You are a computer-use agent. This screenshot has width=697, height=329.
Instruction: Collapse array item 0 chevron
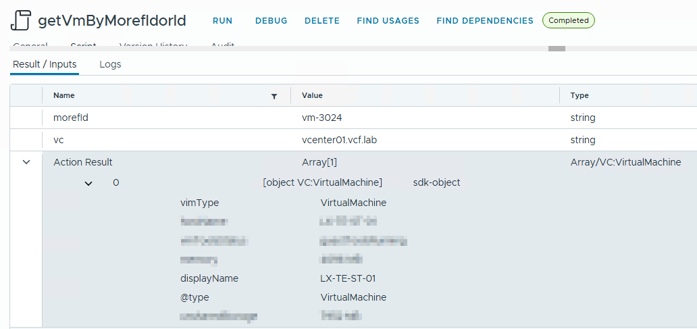[88, 182]
